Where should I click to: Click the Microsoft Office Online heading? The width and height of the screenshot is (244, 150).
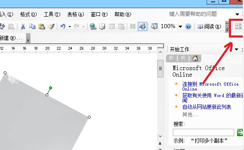198,71
